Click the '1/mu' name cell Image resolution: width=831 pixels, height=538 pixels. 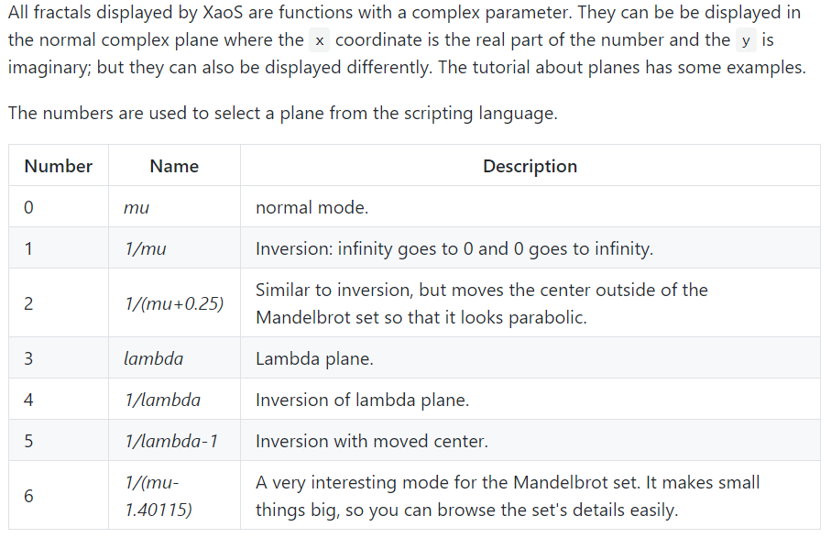174,248
